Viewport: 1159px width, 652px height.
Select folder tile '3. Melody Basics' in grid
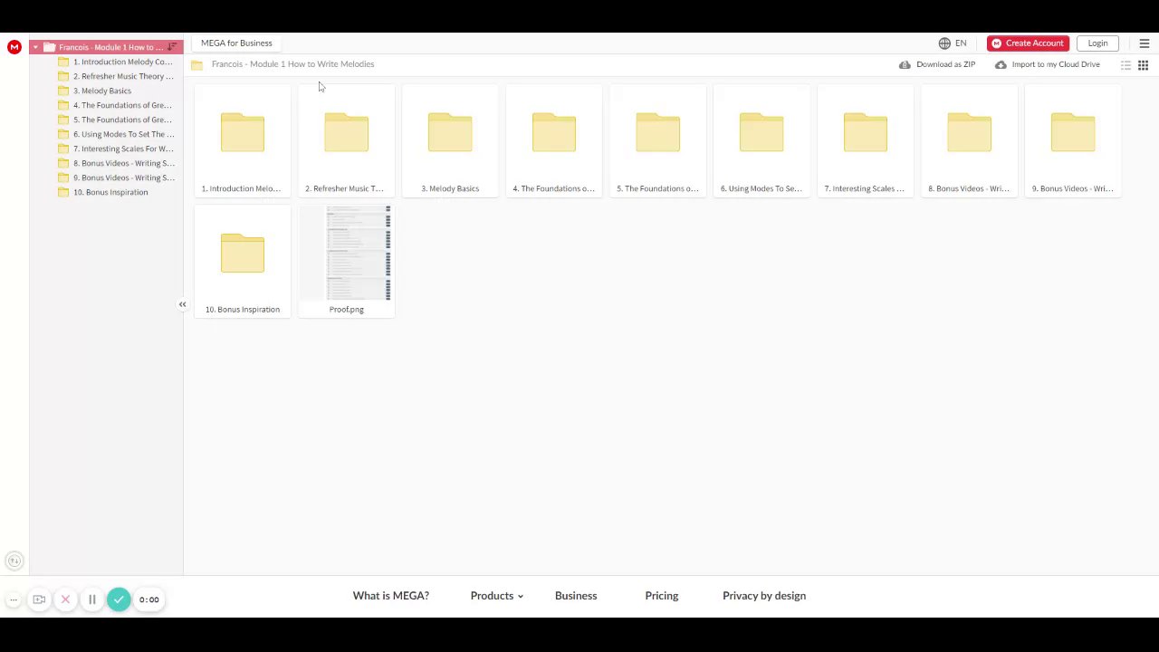(450, 140)
